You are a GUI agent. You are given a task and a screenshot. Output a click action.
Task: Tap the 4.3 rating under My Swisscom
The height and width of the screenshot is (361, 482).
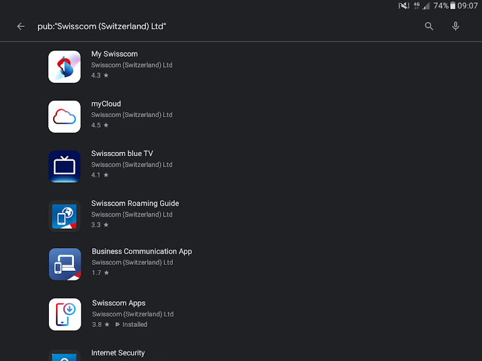100,75
